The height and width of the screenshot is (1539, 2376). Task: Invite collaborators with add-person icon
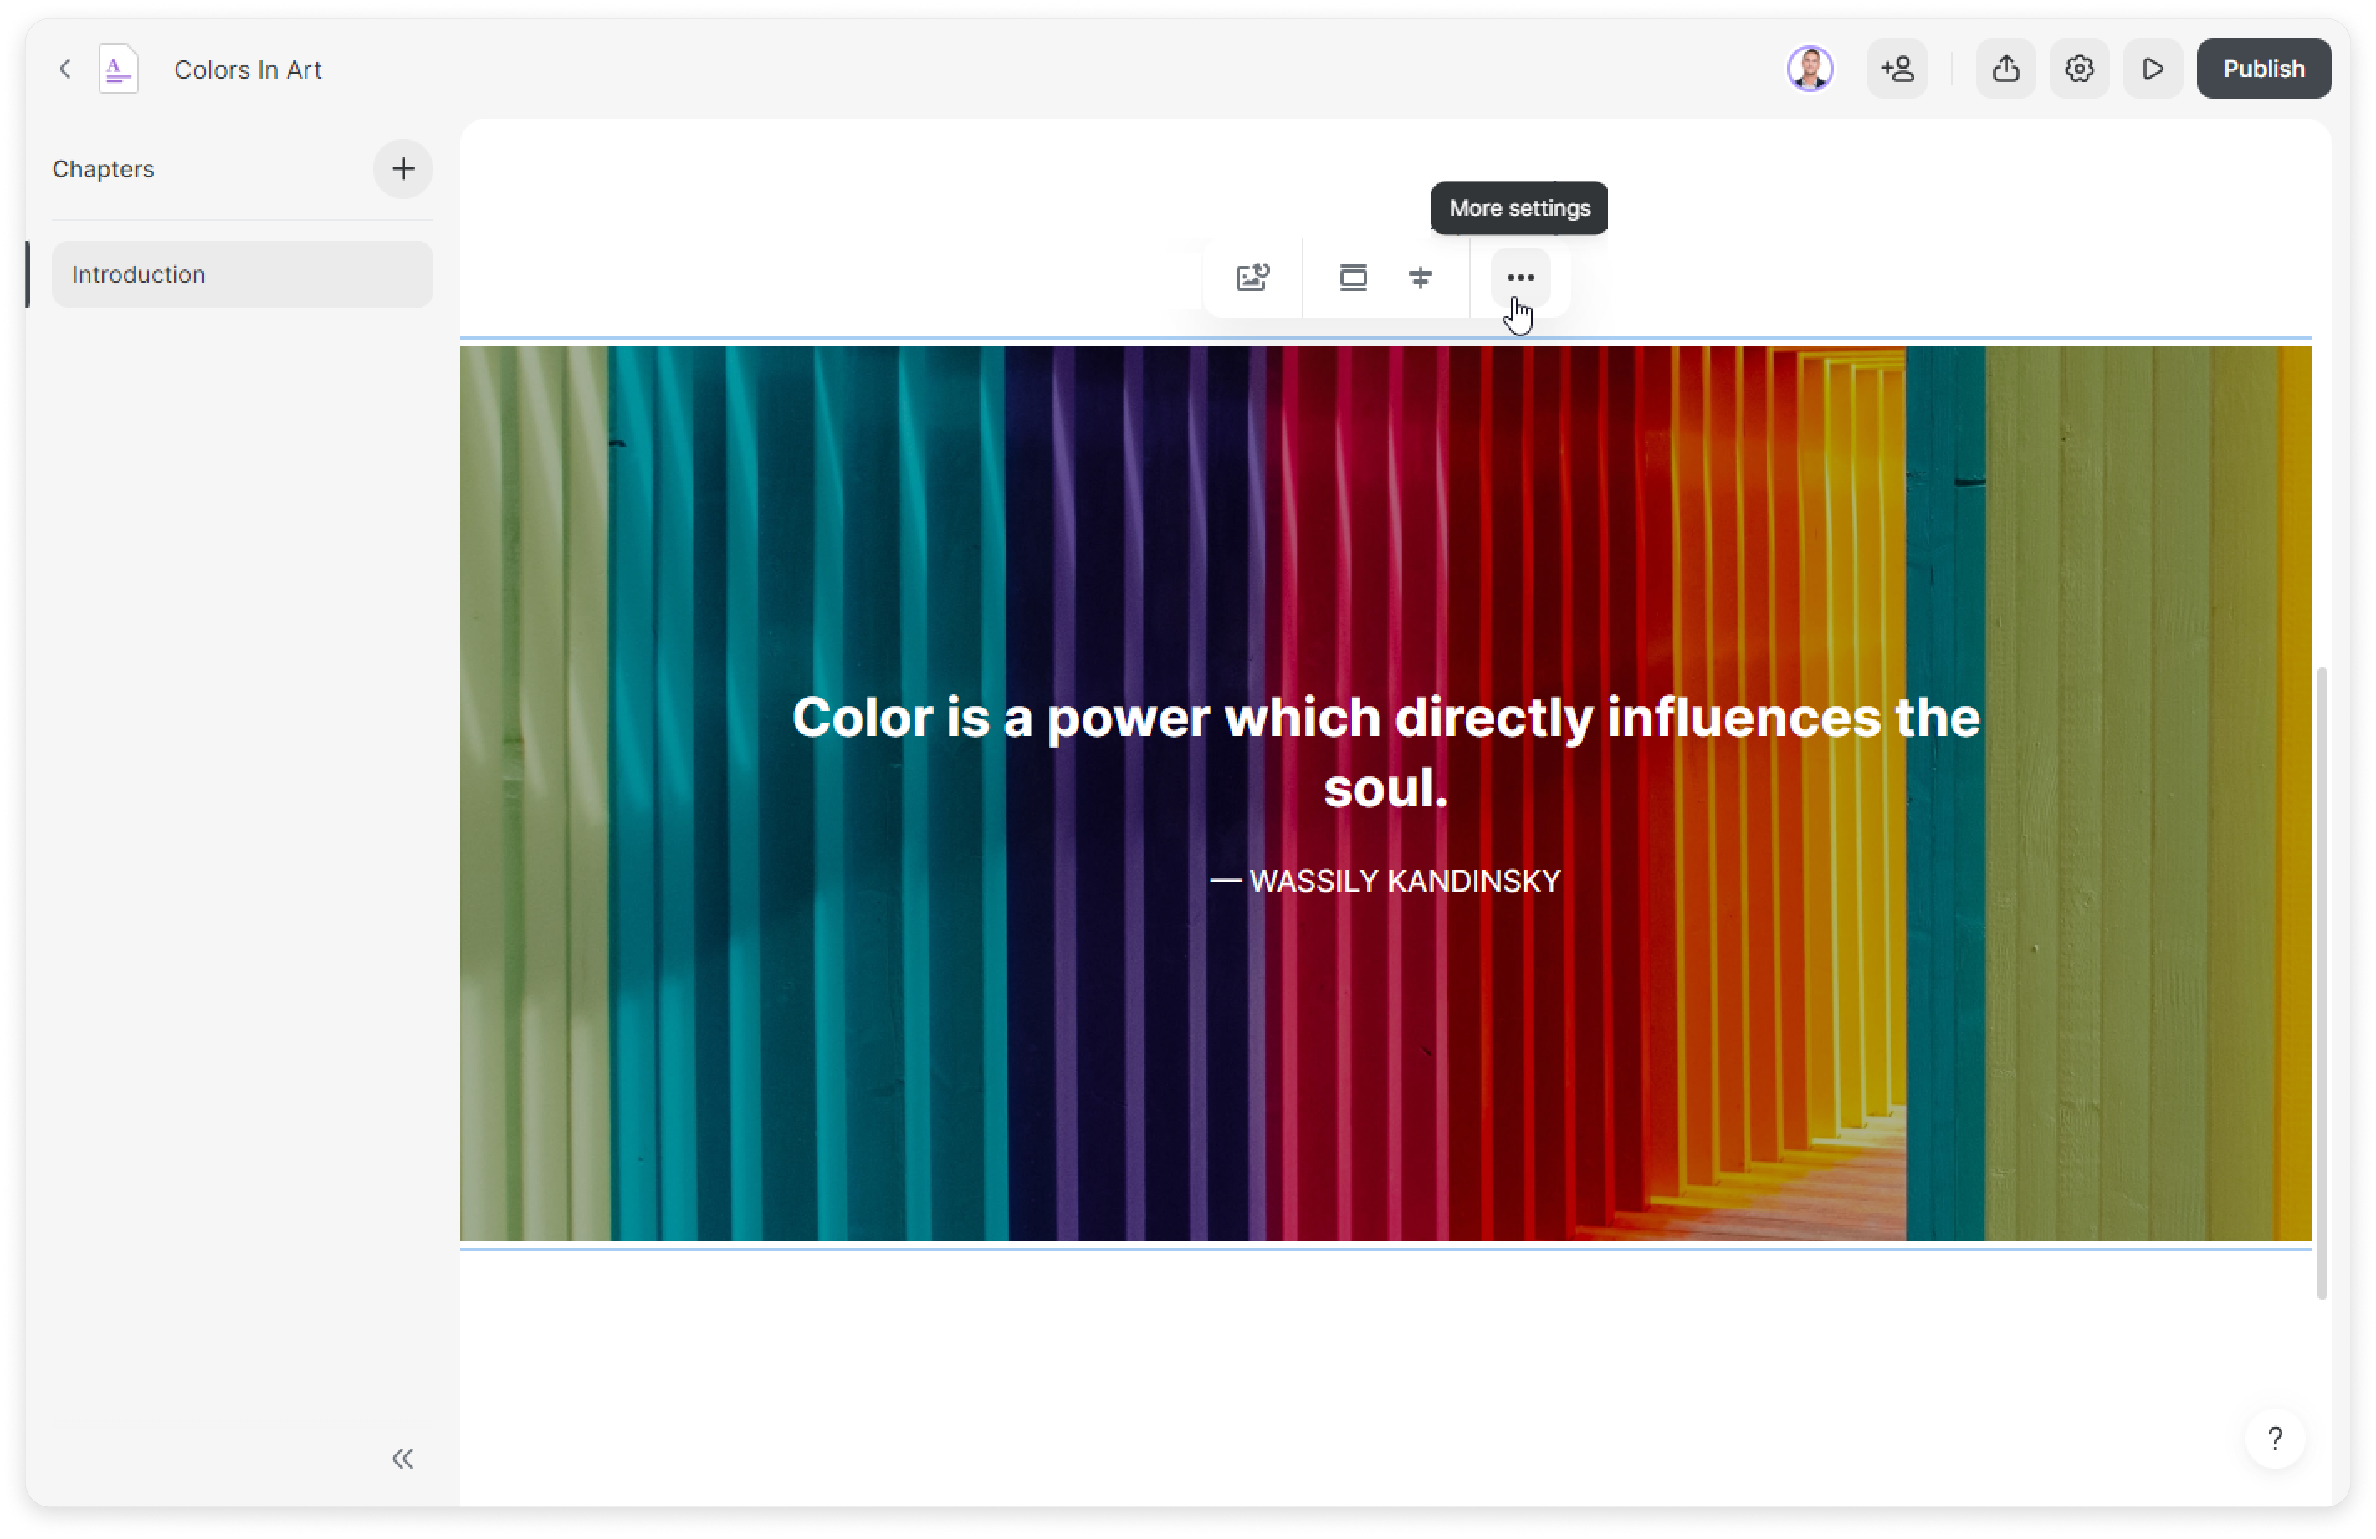coord(1897,69)
